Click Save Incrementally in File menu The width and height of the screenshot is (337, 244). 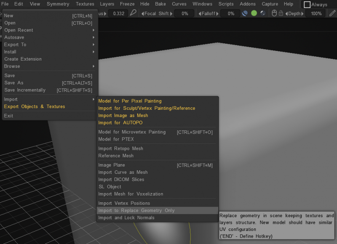click(25, 90)
